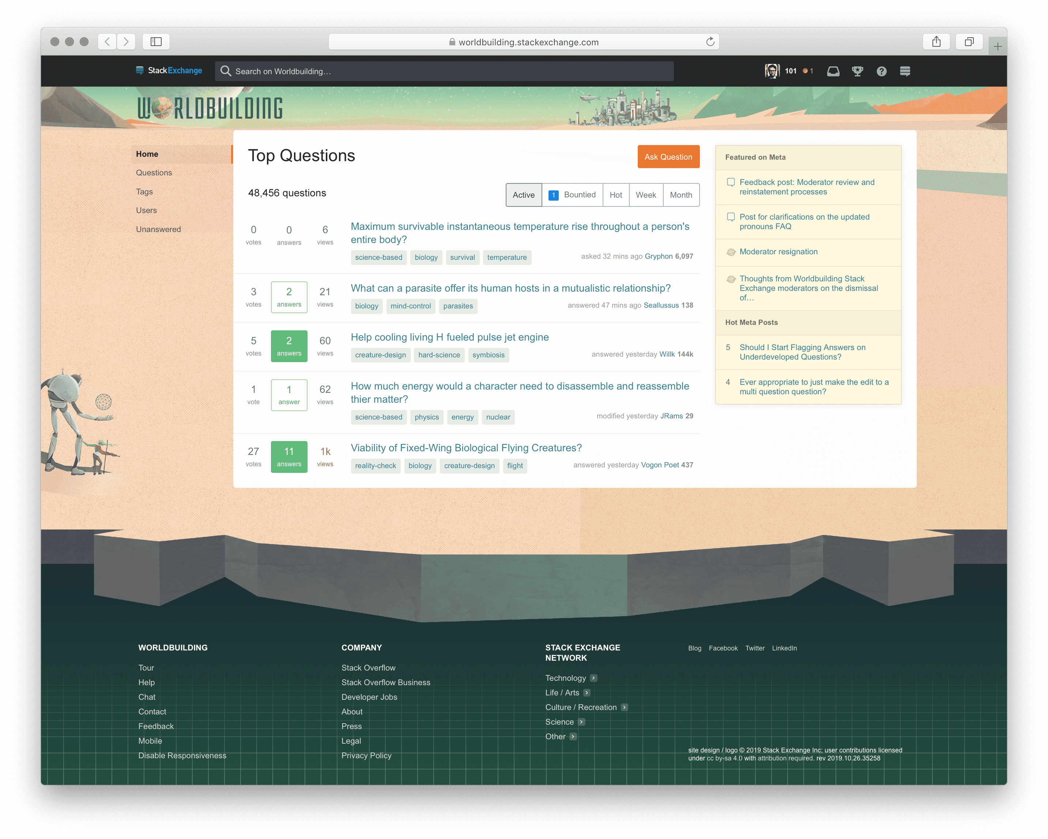Open the achievements trophy icon
This screenshot has height=839, width=1048.
click(857, 71)
